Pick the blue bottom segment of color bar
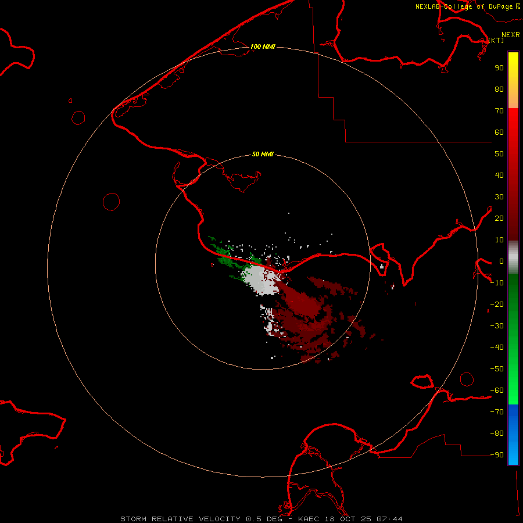523x523 pixels. tap(513, 434)
